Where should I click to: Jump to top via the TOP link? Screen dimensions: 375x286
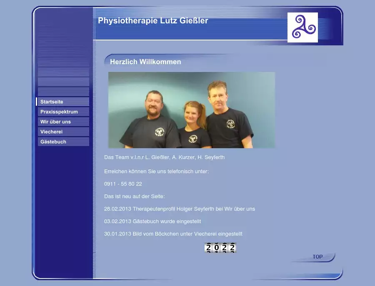coord(317,257)
